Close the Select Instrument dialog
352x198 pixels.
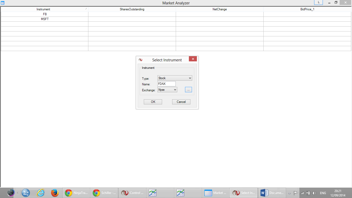[x=193, y=59]
